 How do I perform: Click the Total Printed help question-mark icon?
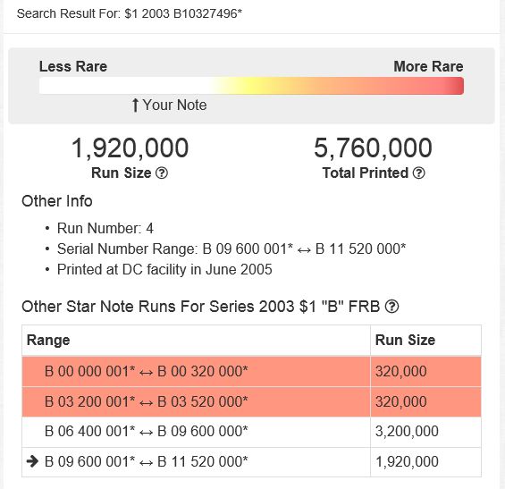tap(418, 173)
